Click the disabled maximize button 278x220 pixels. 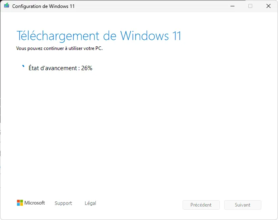pyautogui.click(x=250, y=6)
